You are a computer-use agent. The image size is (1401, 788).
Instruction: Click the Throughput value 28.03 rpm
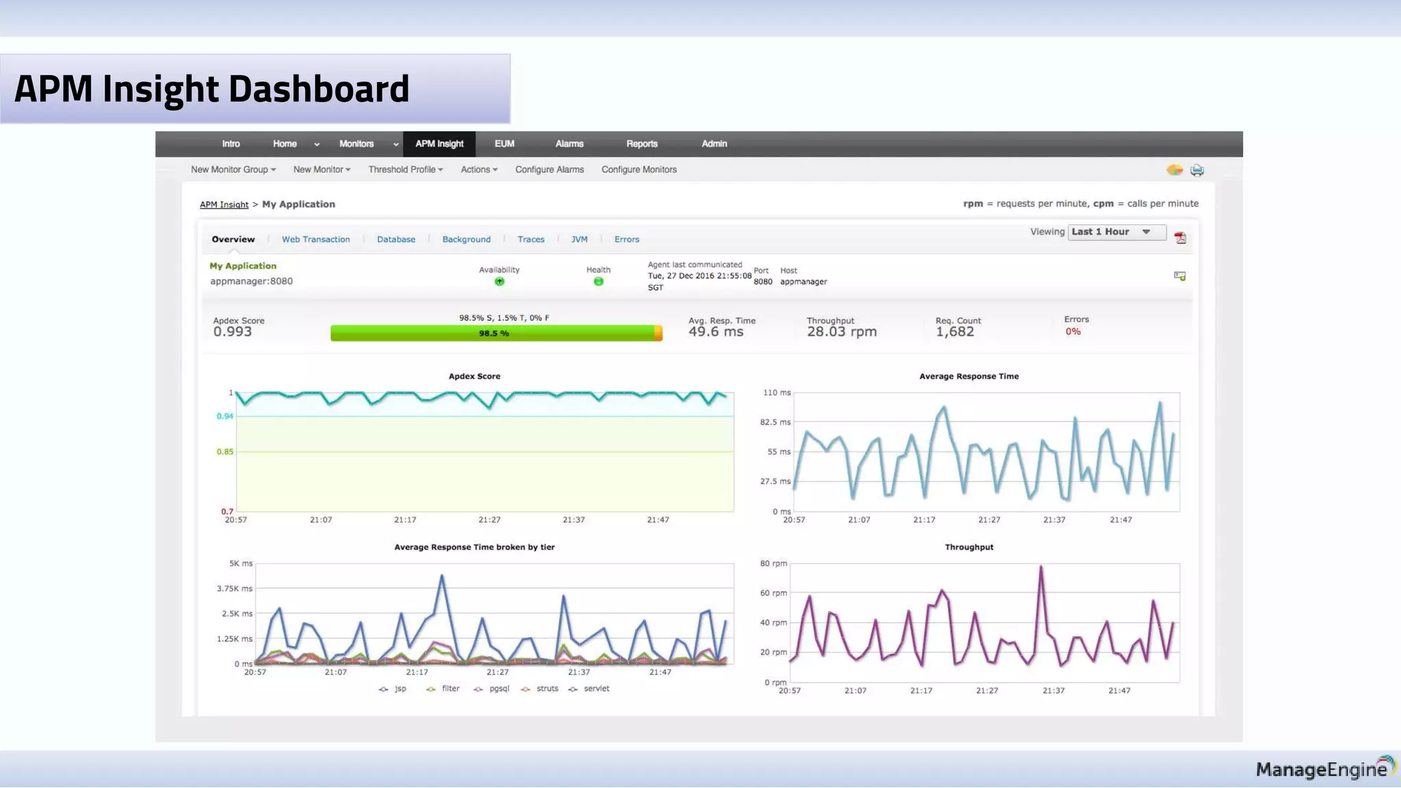841,332
